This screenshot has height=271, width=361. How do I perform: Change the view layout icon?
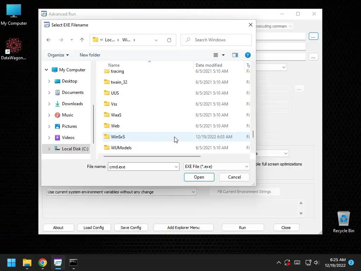pos(216,55)
